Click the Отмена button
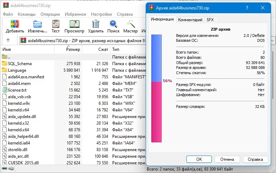276x173 pixels. pos(227,159)
